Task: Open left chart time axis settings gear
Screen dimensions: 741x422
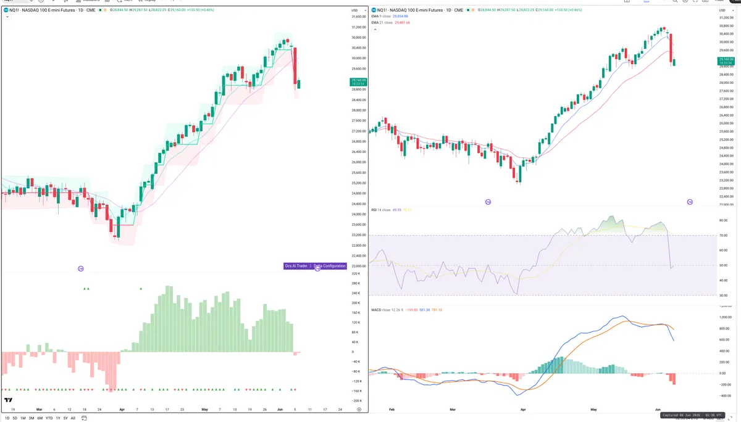Action: pos(359,409)
